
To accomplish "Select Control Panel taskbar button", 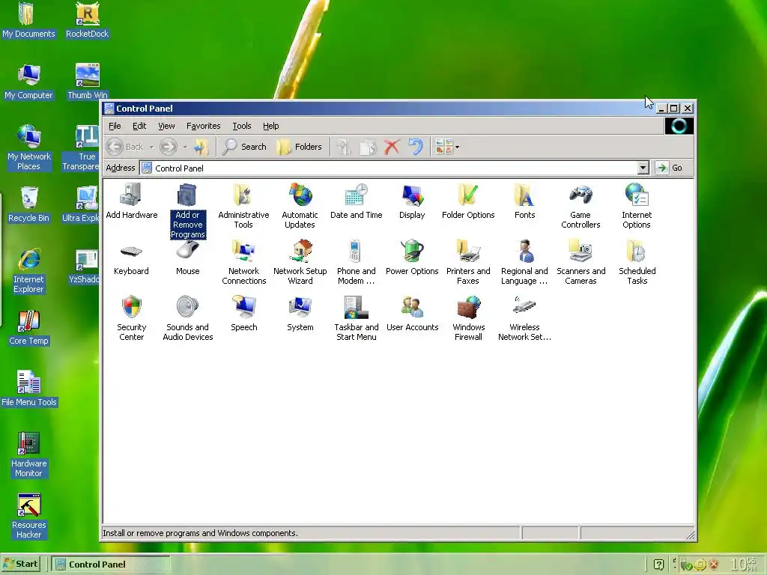I will pyautogui.click(x=111, y=565).
